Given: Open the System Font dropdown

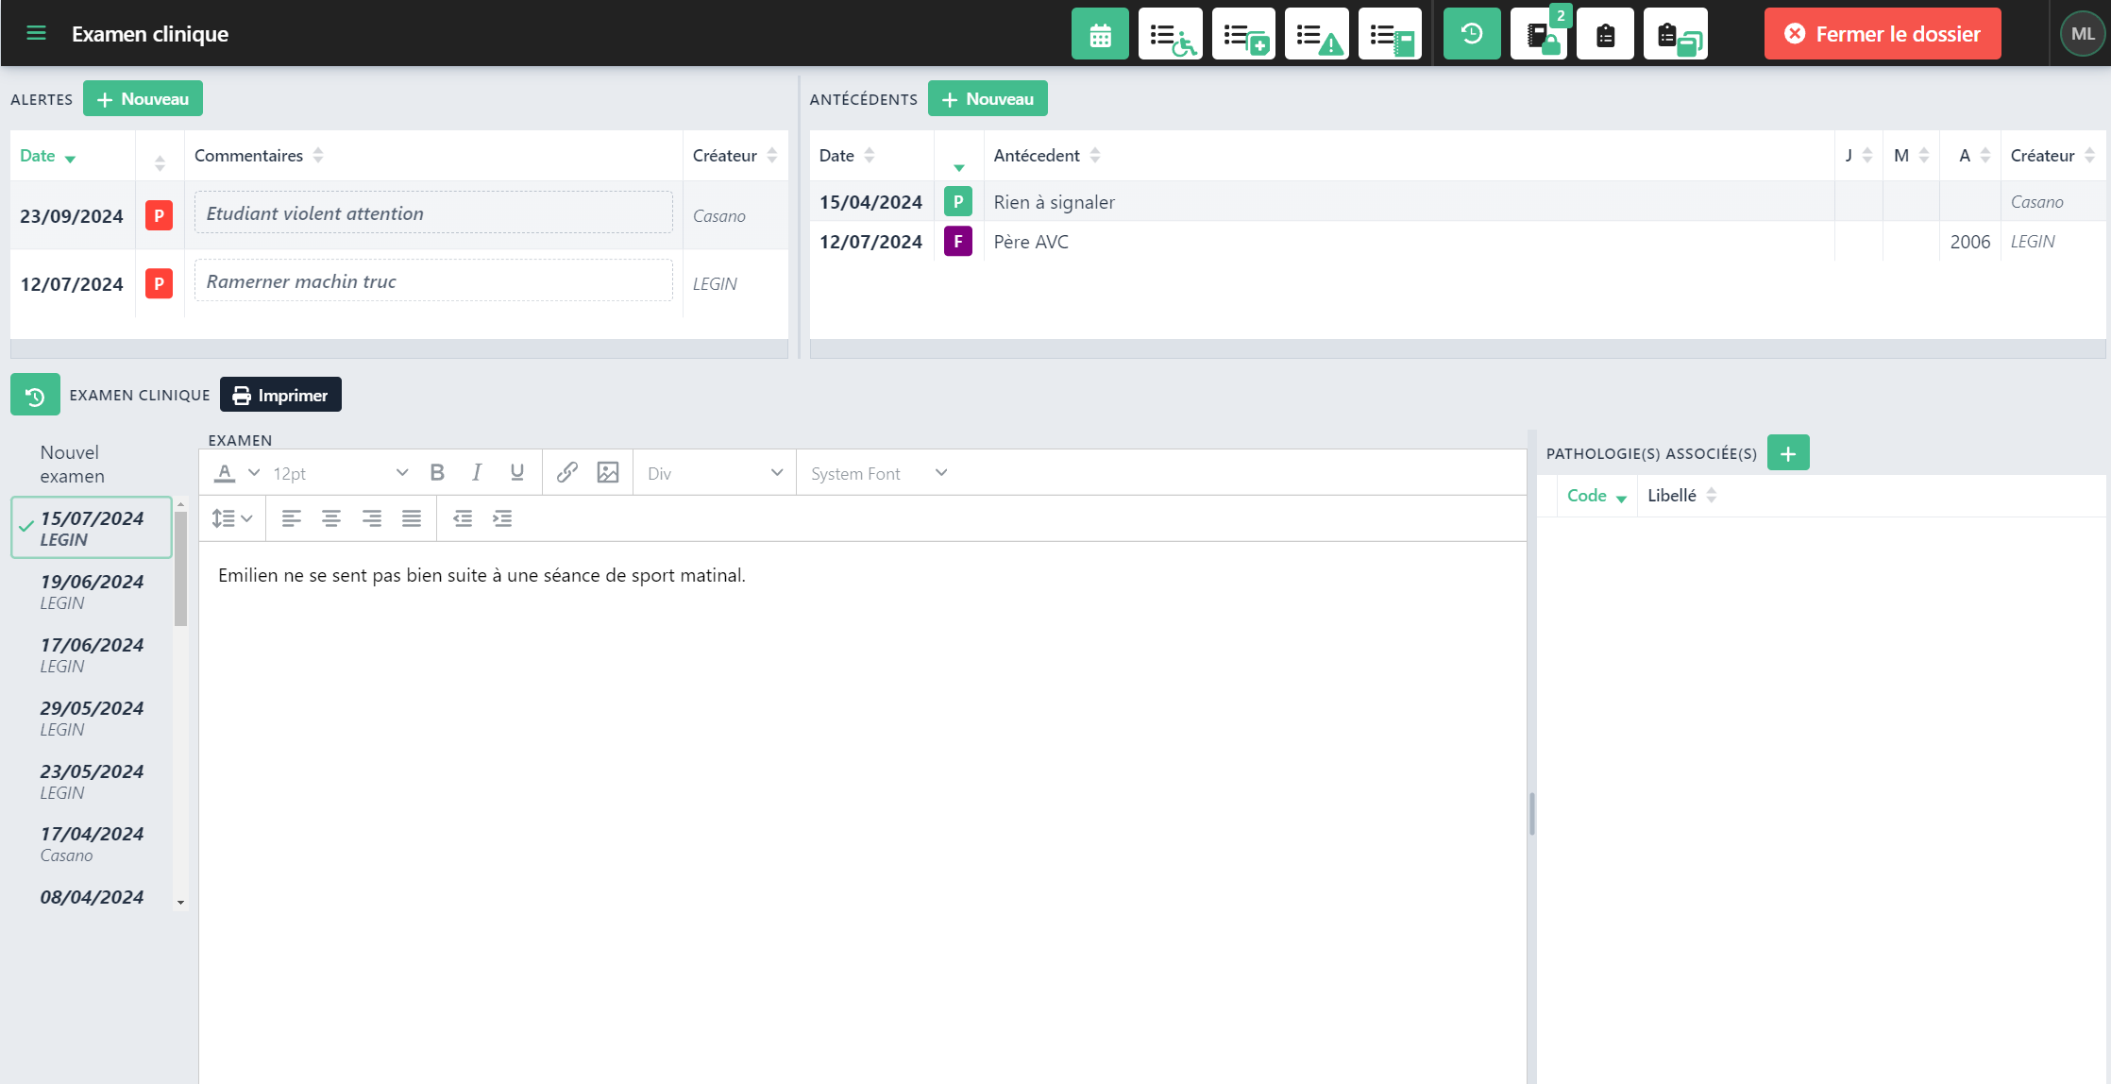Looking at the screenshot, I should [878, 473].
